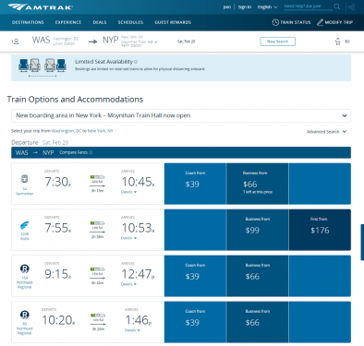Image resolution: width=364 pixels, height=346 pixels.
Task: Expand the Moynihan Train Hall notice
Action: (181, 115)
